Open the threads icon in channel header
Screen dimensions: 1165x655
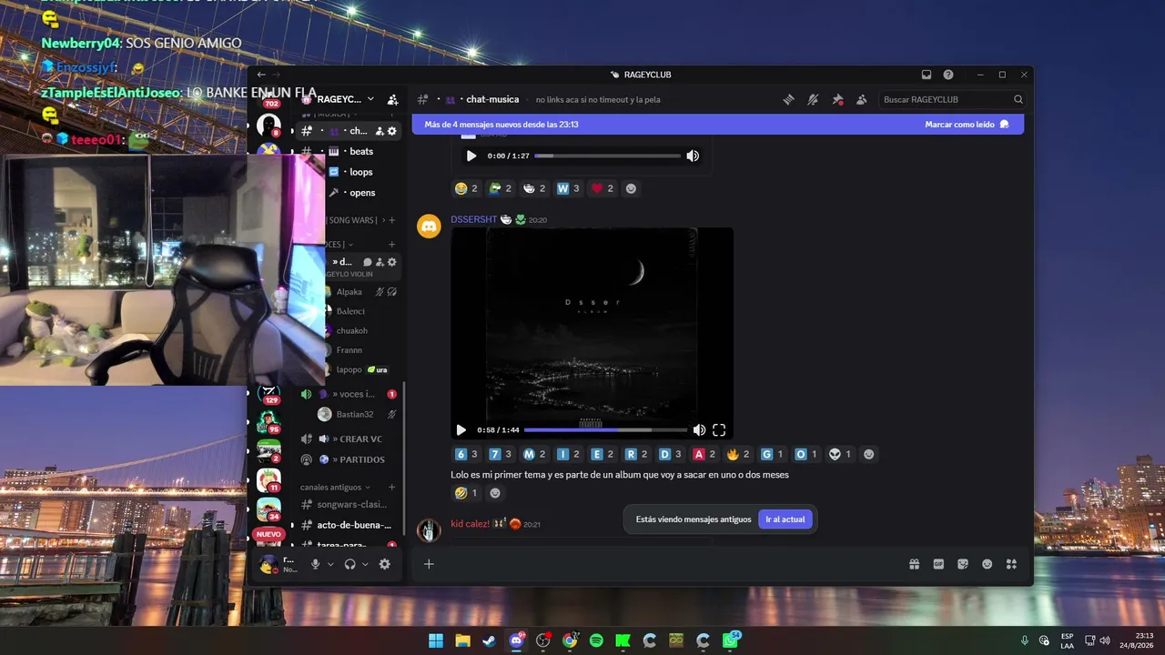point(789,99)
